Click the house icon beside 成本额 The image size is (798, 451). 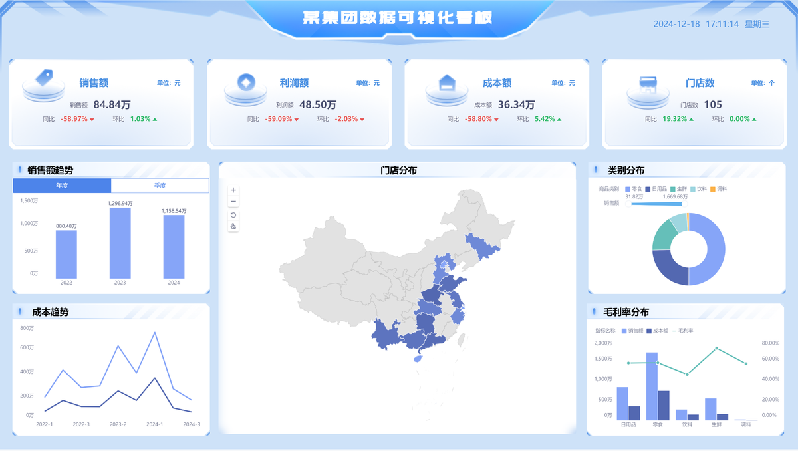click(446, 84)
